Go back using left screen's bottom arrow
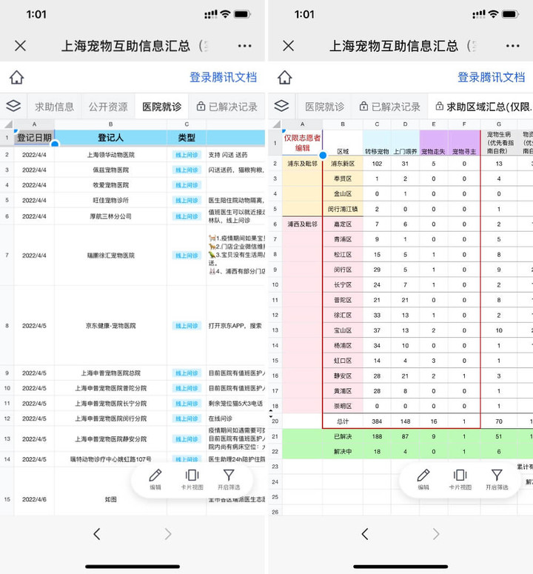 (x=96, y=534)
